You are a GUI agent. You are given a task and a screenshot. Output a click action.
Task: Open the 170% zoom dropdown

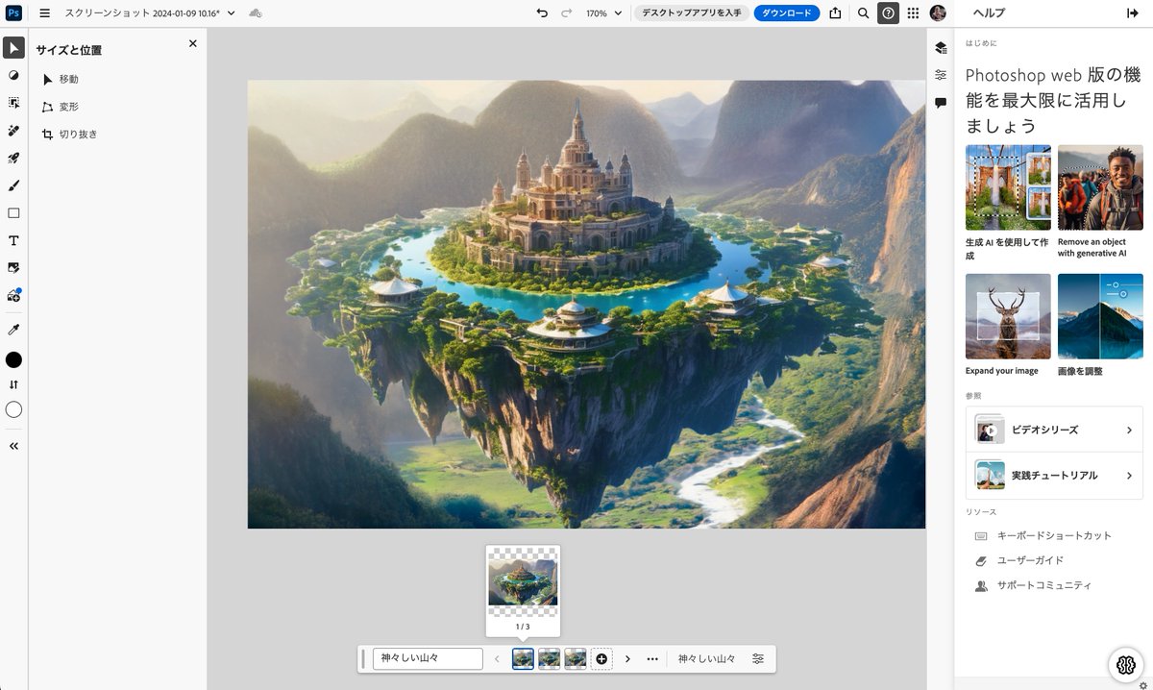[x=603, y=13]
